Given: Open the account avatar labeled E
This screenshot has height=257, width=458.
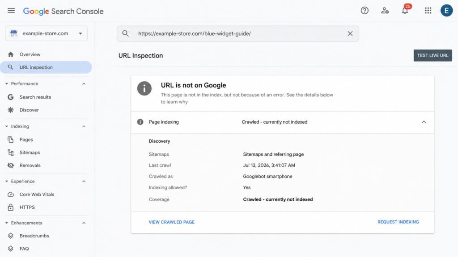Looking at the screenshot, I should coord(446,11).
